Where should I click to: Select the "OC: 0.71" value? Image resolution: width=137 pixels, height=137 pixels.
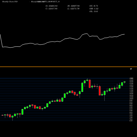(x=94, y=6)
